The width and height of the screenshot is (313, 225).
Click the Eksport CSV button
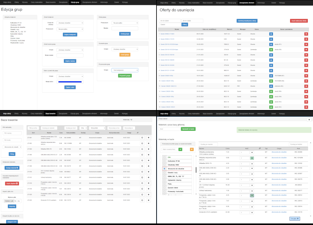click(12, 222)
